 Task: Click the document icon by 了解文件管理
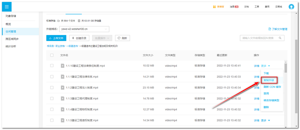pos(270,29)
